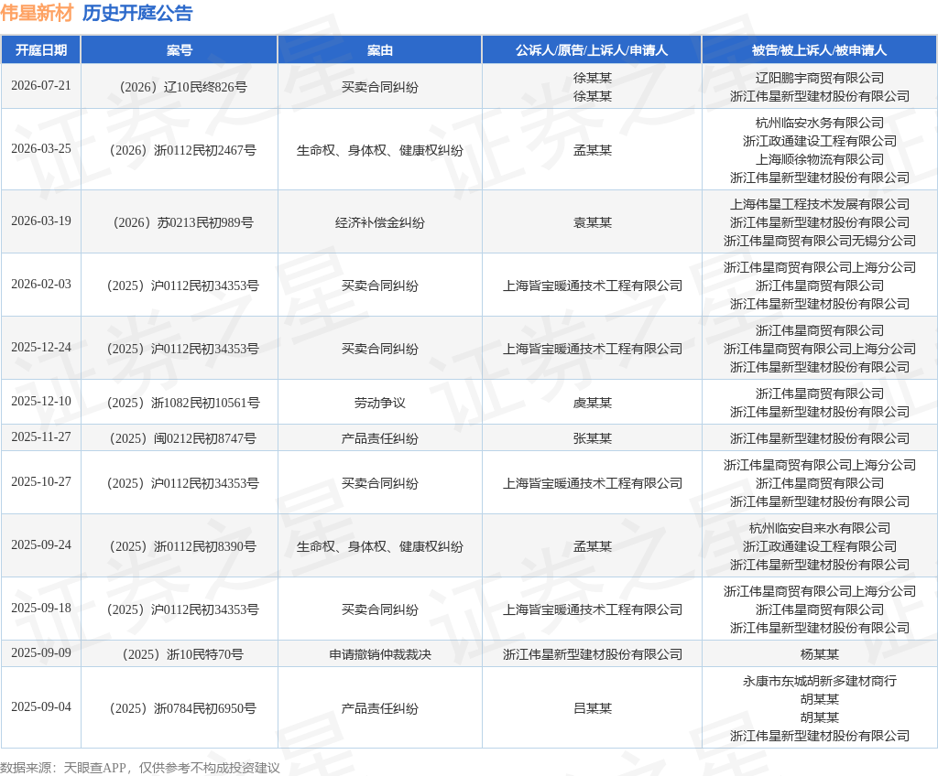Click 永康市东城胡新多建材商行 defendant
This screenshot has width=938, height=776.
click(820, 681)
